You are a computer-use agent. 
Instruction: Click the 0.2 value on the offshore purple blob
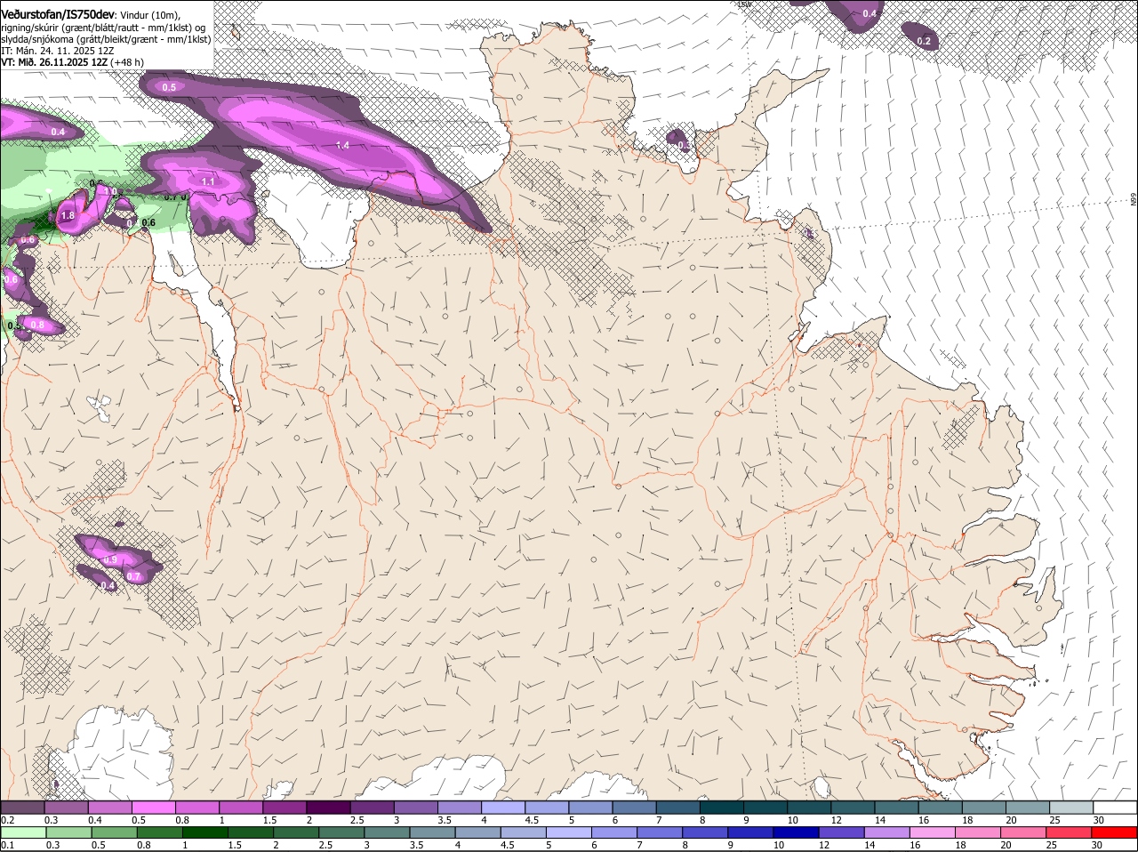[x=924, y=41]
